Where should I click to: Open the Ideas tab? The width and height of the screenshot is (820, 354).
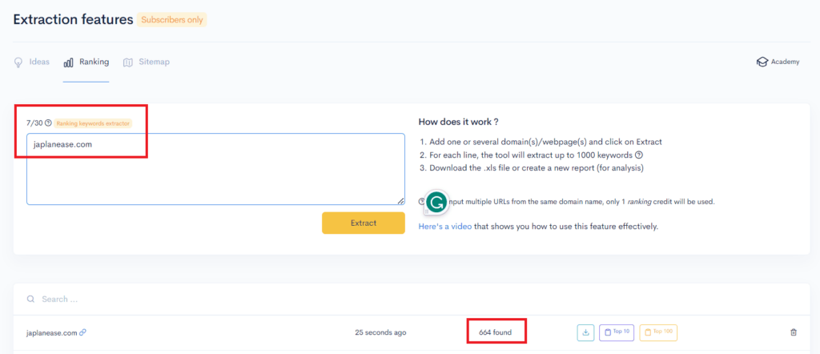click(32, 62)
